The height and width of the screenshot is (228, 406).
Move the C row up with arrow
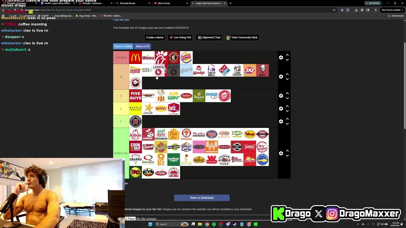click(287, 93)
